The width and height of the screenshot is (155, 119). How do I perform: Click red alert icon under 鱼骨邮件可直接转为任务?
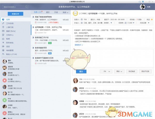(36, 64)
